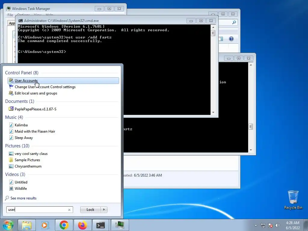
Task: Switch to Command Prompt taskbar button
Action: [x=100, y=225]
